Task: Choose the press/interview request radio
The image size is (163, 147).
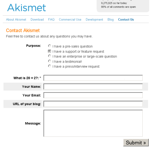Action: (x=50, y=66)
